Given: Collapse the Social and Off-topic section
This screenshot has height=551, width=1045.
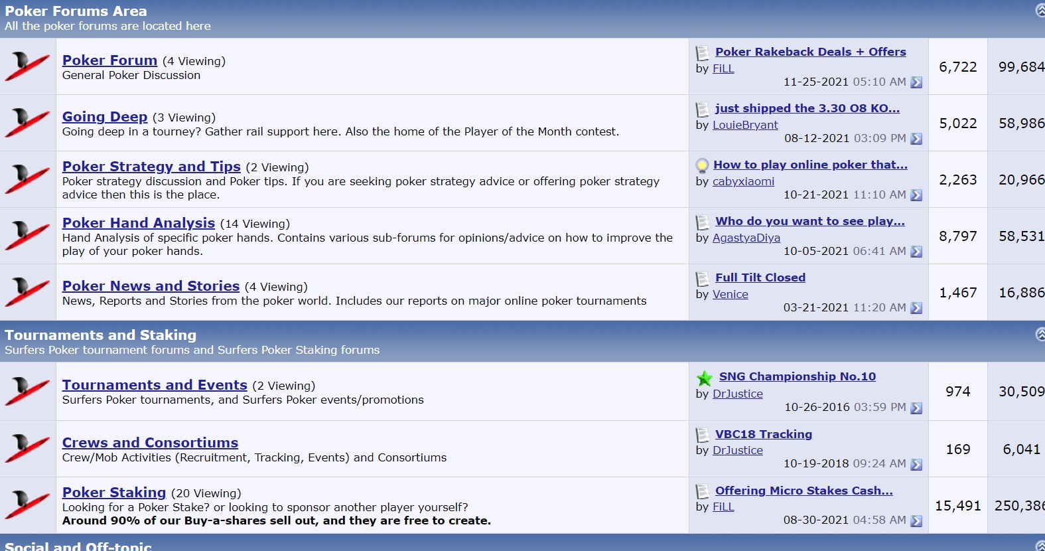Looking at the screenshot, I should [1040, 545].
